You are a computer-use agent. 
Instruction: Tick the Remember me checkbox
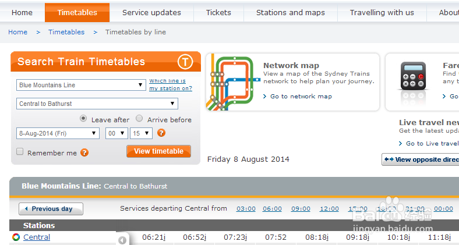[x=20, y=152]
